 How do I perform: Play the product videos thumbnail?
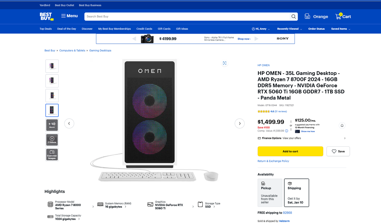pyautogui.click(x=52, y=140)
